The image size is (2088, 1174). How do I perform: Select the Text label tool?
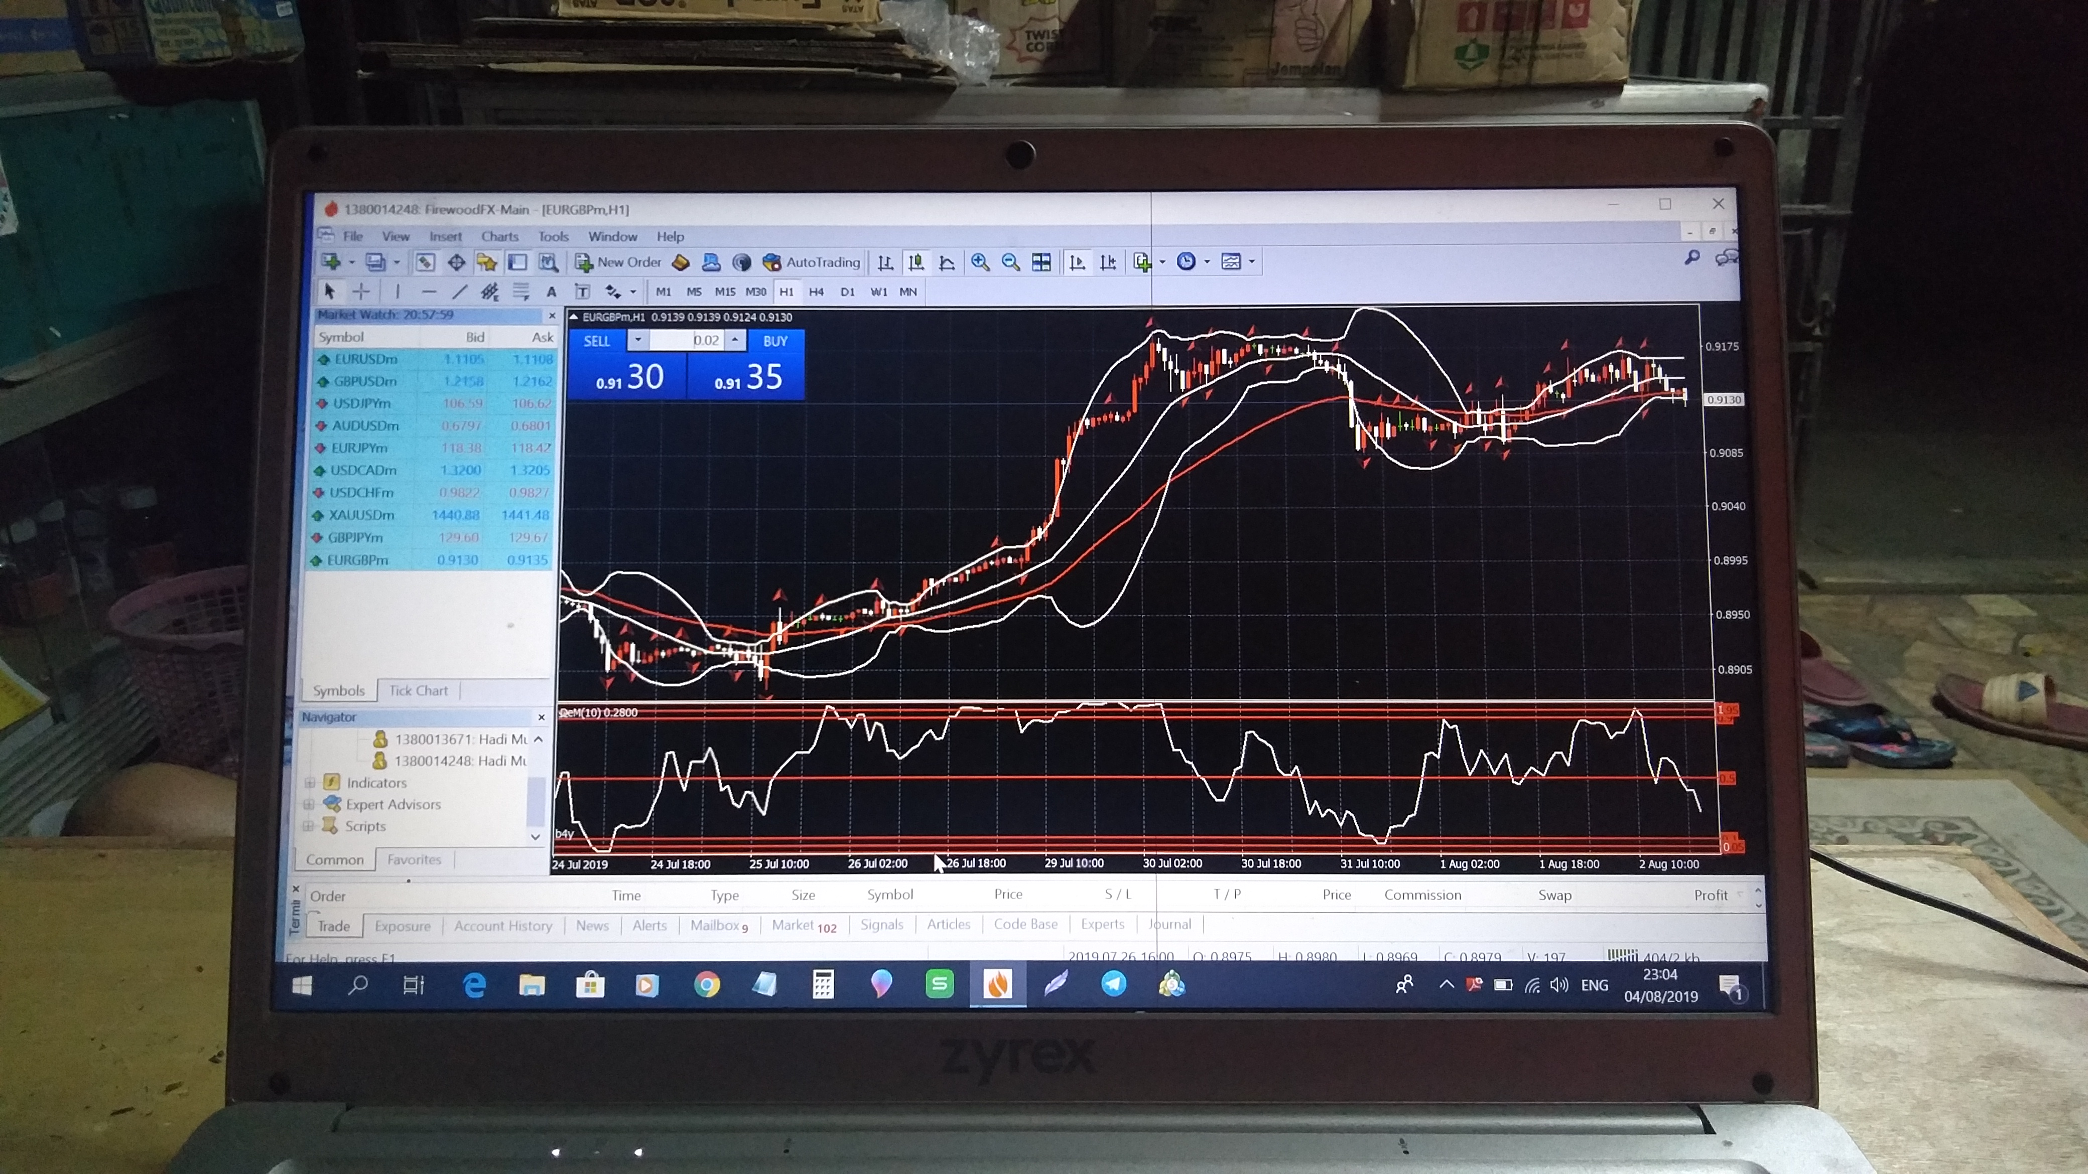(582, 291)
